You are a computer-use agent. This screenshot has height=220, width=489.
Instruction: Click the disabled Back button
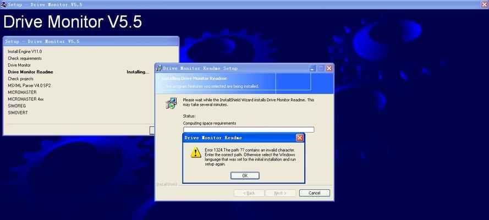tap(249, 193)
